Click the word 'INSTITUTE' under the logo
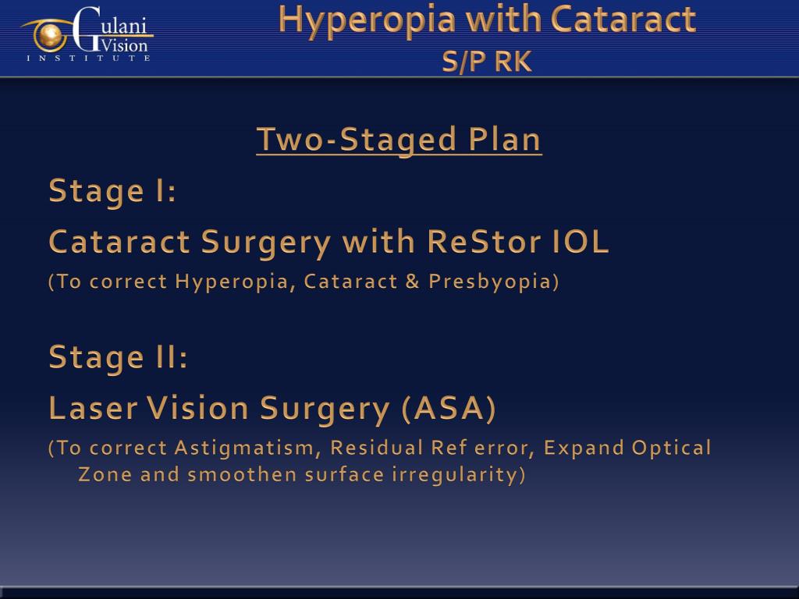799x599 pixels. [x=88, y=58]
